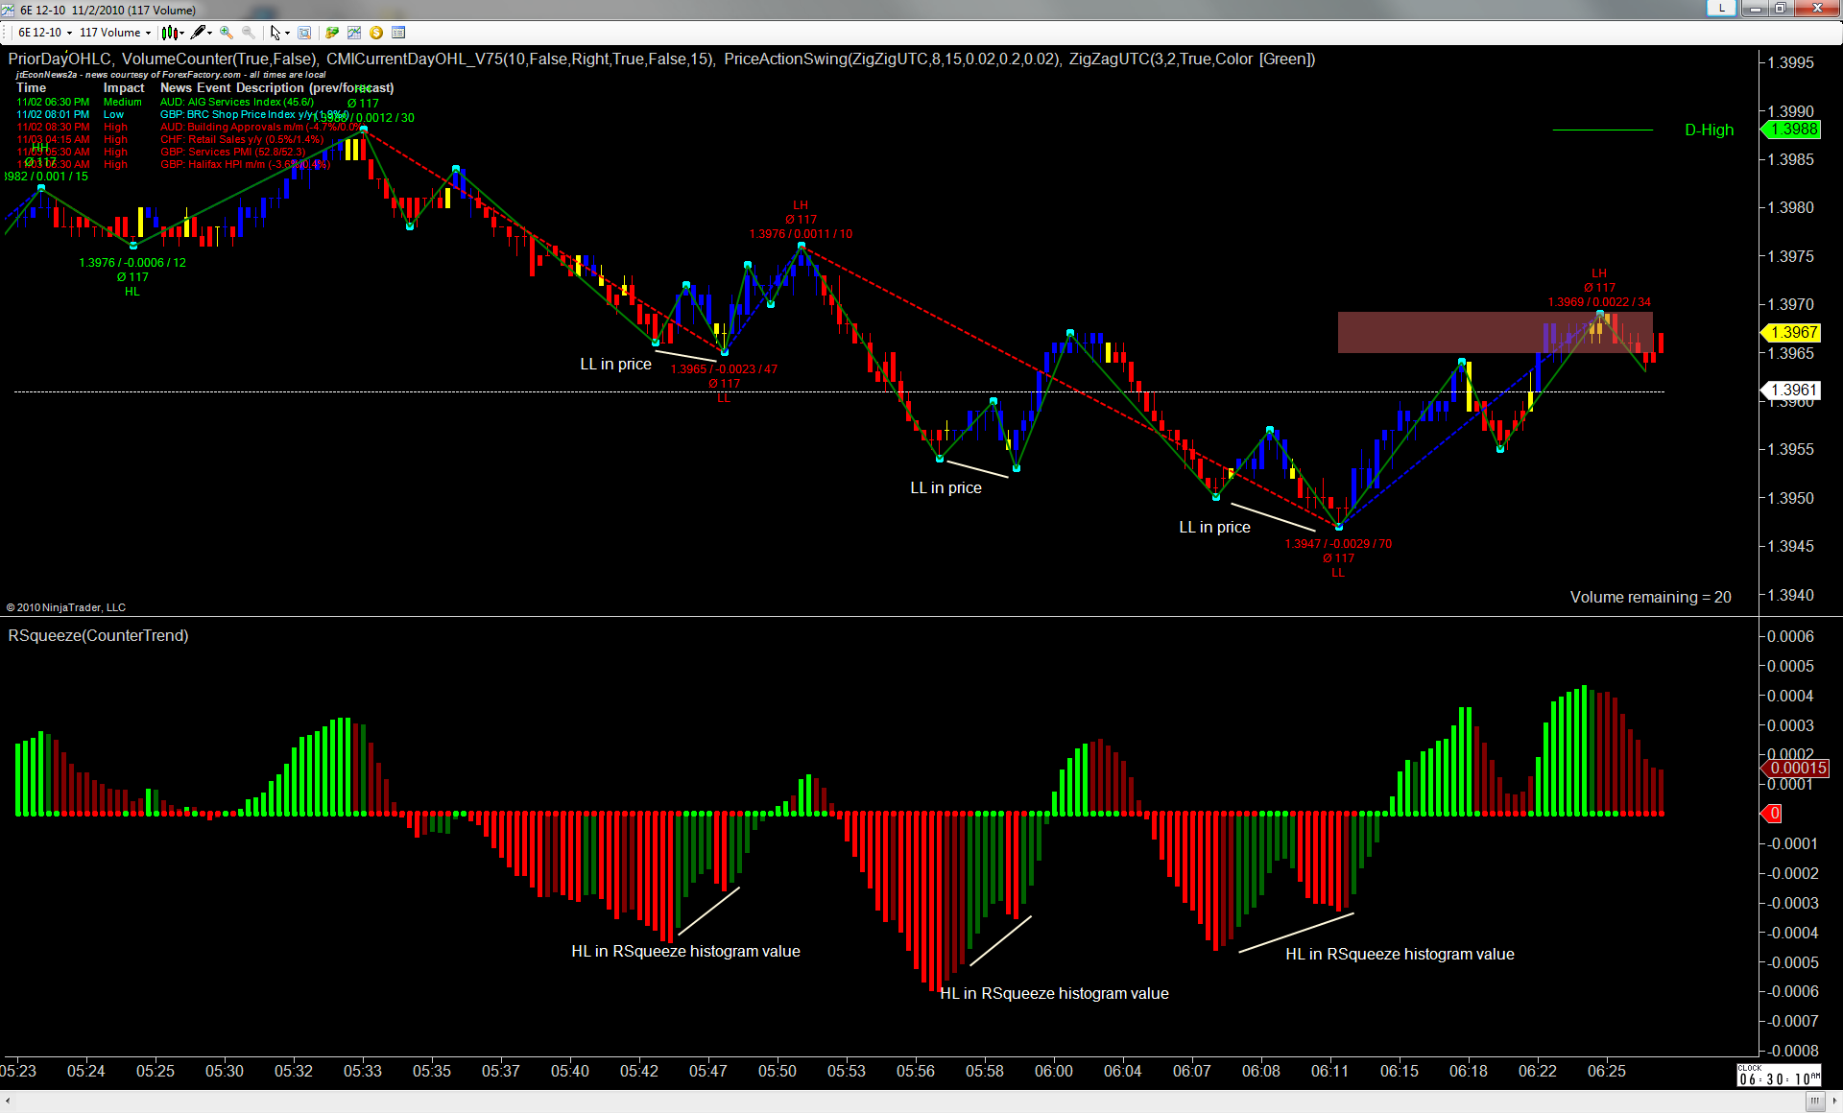Click the left arrow of horizontal scrollbar

pyautogui.click(x=8, y=1101)
